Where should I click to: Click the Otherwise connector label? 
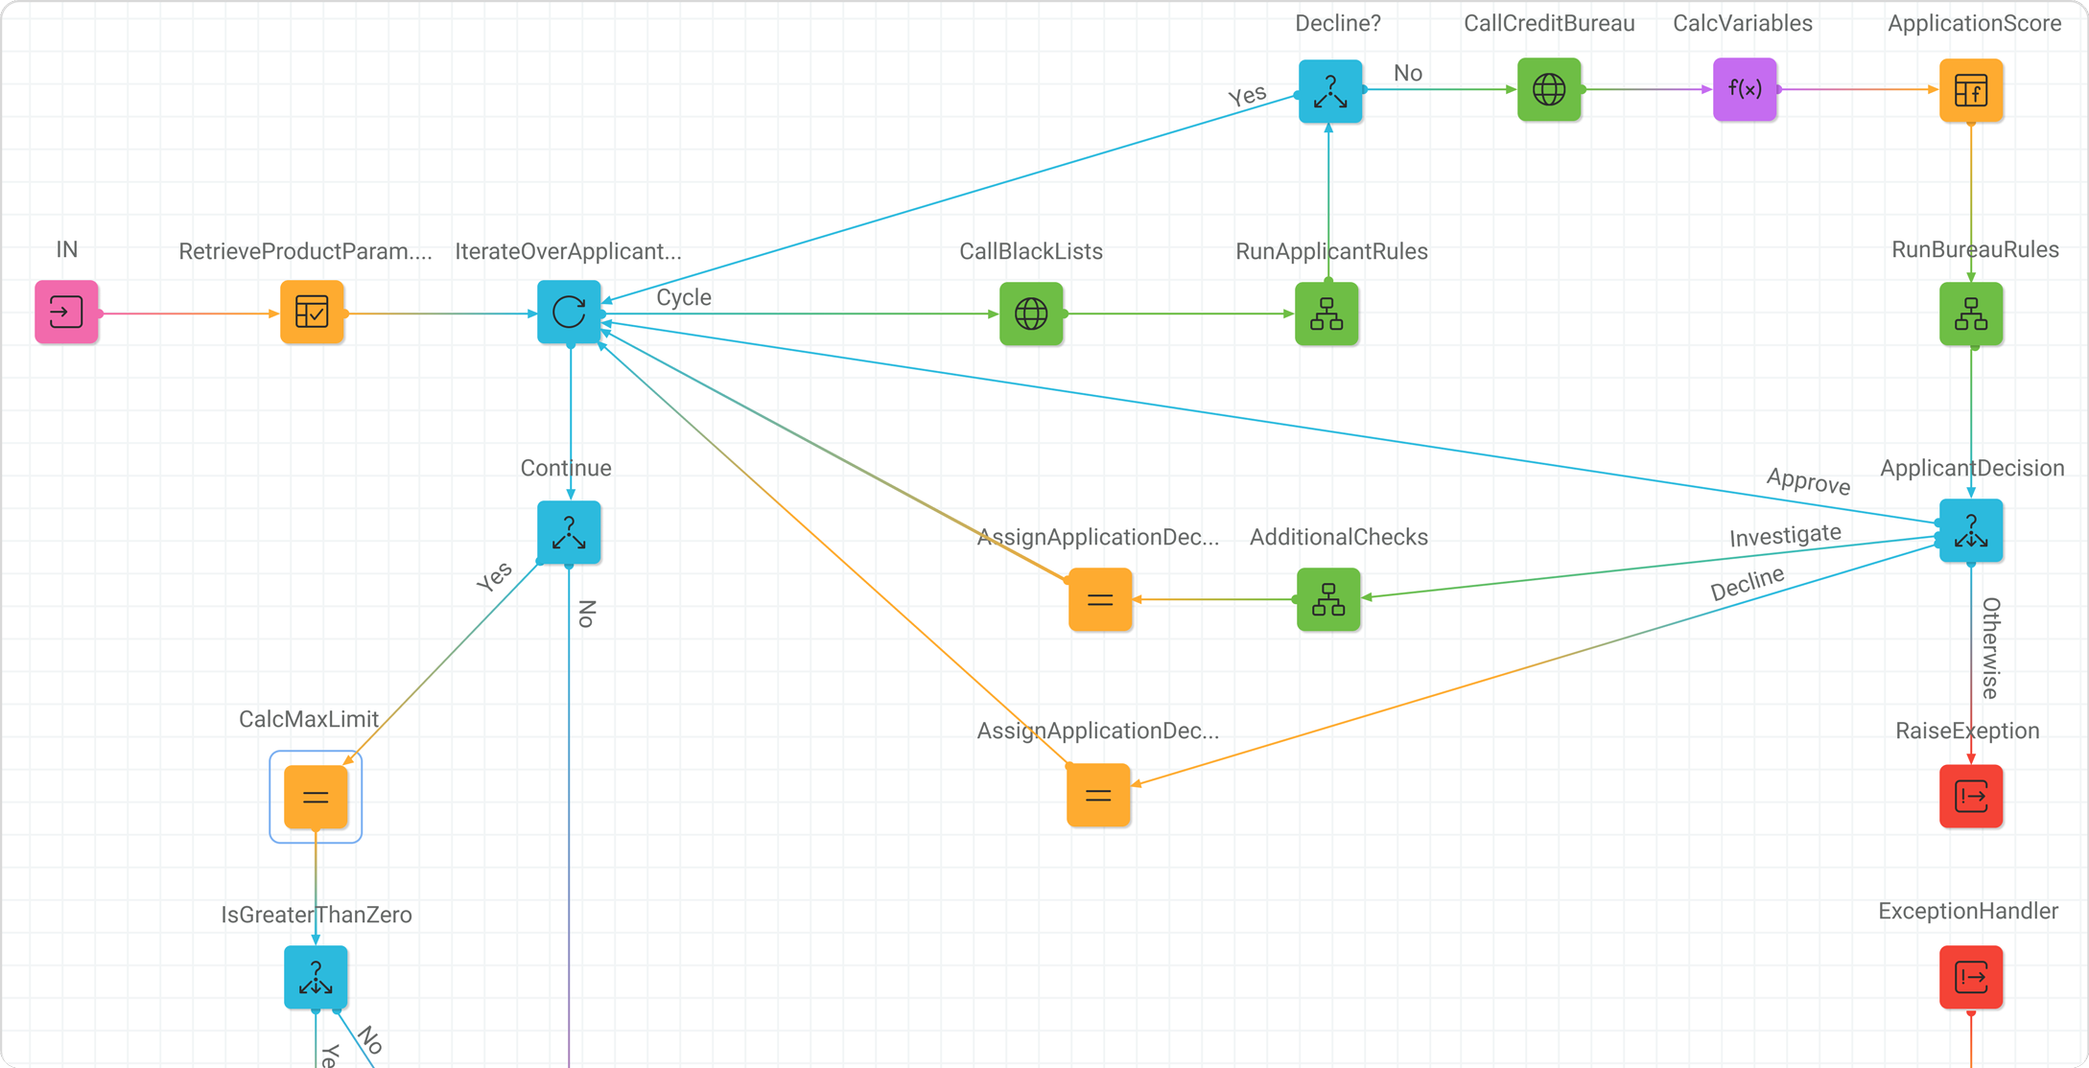point(1991,647)
